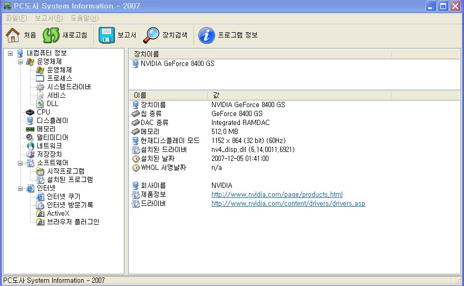The image size is (464, 286).
Task: Select the 멀티미디어 speaker icon
Action: pos(30,138)
